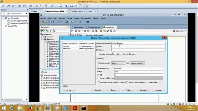198x111 pixels.
Task: Open Adobe Reader from the taskbar
Action: point(75,108)
